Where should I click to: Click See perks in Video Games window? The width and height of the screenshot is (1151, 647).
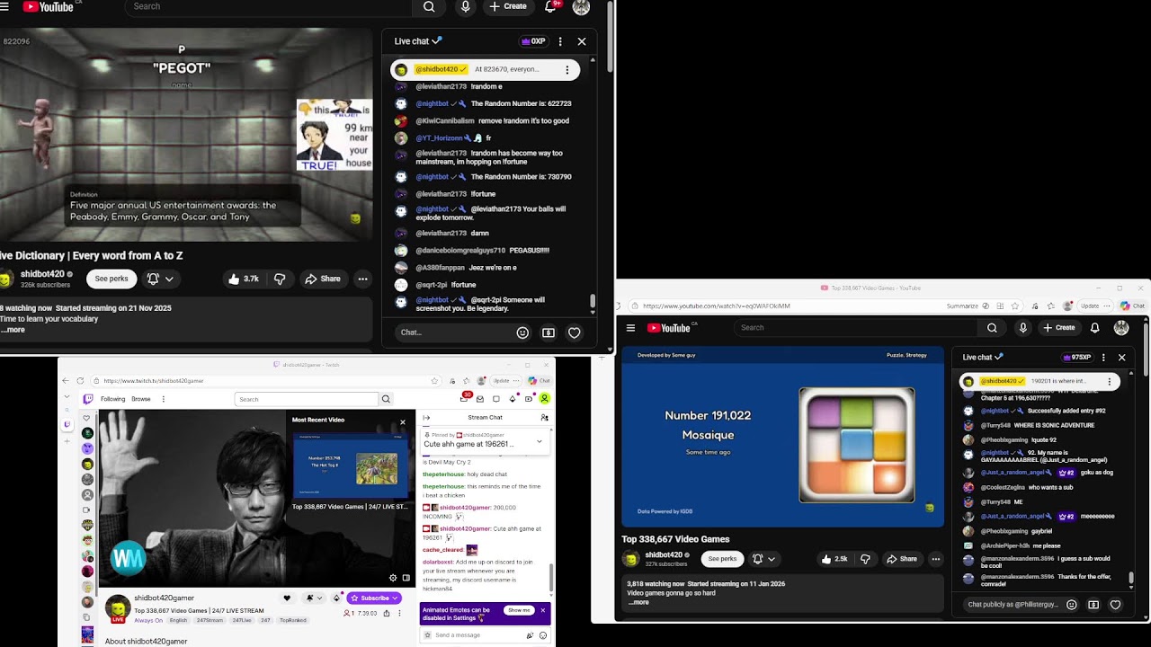point(722,559)
